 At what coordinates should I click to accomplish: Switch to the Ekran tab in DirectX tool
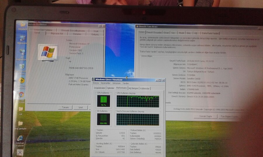(x=166, y=33)
